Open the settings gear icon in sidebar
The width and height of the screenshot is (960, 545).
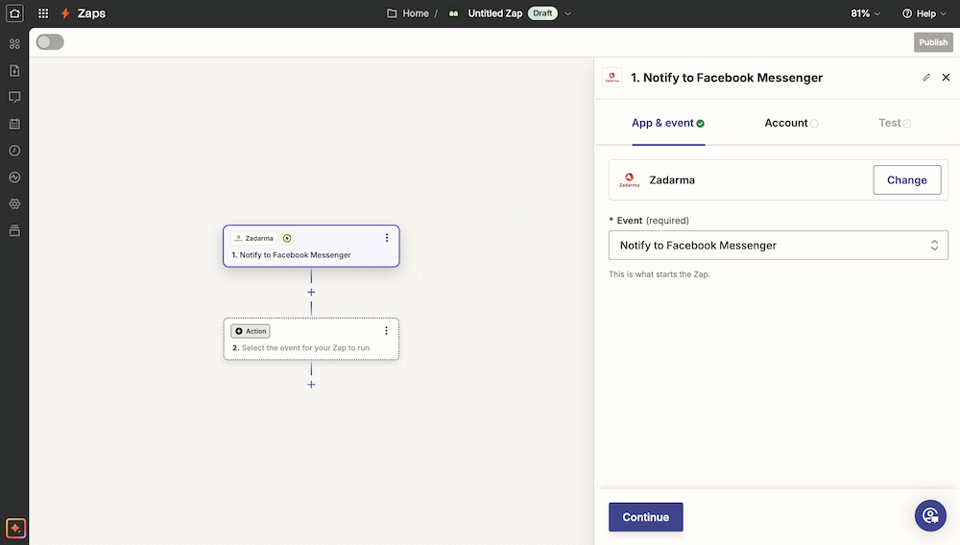tap(14, 204)
